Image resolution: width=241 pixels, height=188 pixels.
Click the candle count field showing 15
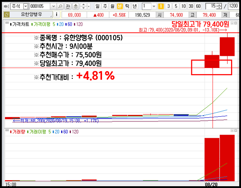pos(211,6)
